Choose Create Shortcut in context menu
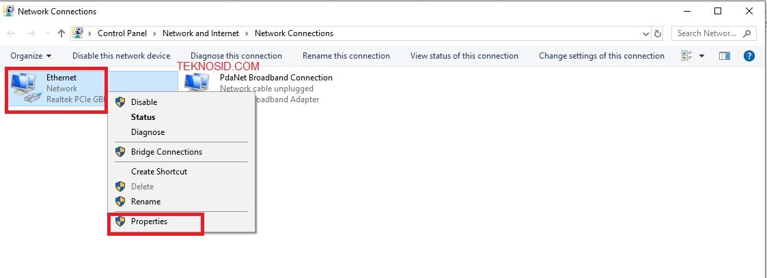The height and width of the screenshot is (278, 767). (182, 172)
